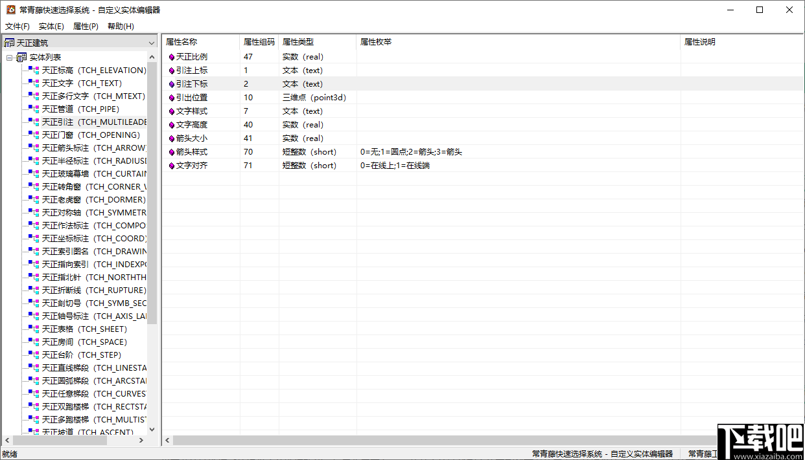Click the diamond icon of 文字高度 property
The width and height of the screenshot is (805, 460).
[x=170, y=124]
